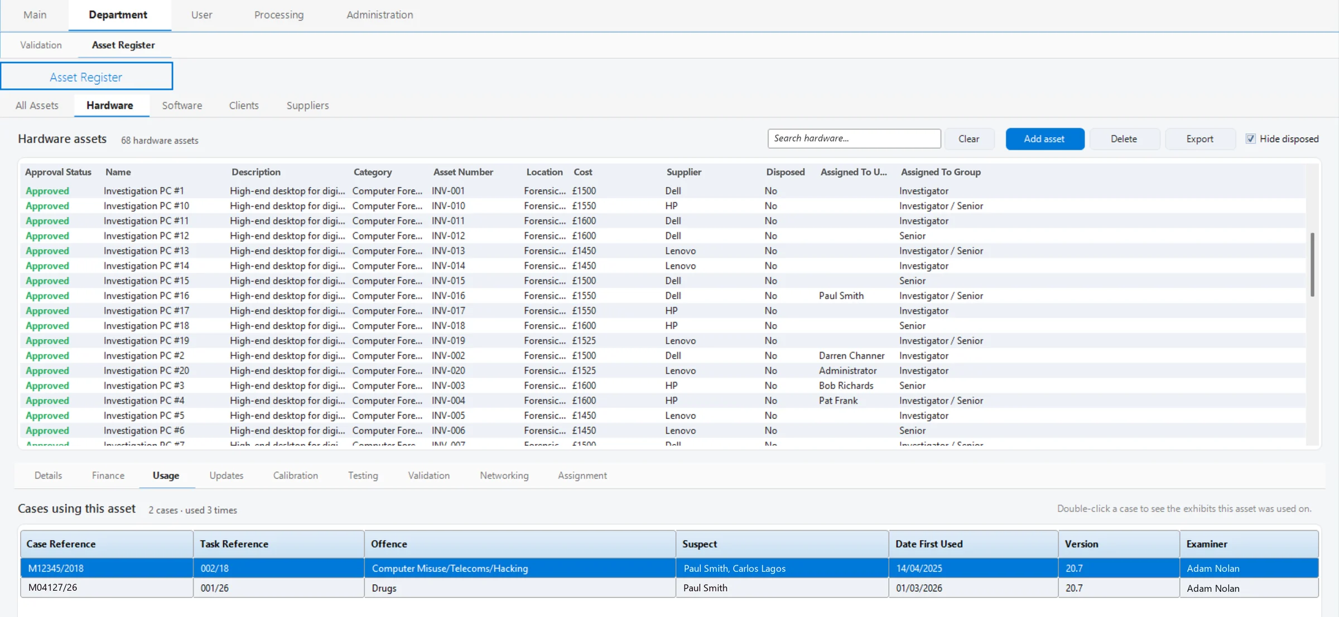Click Darren Channer in the assigned user column
Screen dimensions: 1339x617
pyautogui.click(x=851, y=356)
